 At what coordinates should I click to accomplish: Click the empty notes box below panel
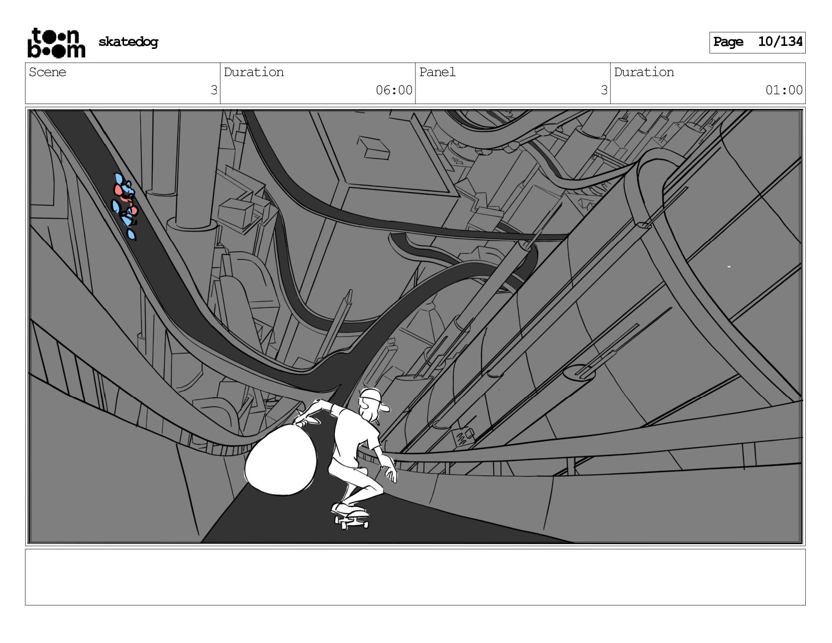(x=415, y=577)
